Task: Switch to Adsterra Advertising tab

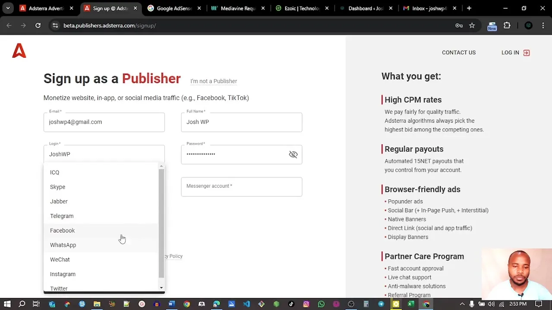Action: (47, 8)
